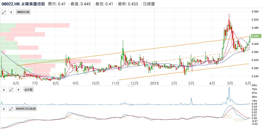262x129 pixels.
Task: Move the 成交額 panel up
Action: 4,90
